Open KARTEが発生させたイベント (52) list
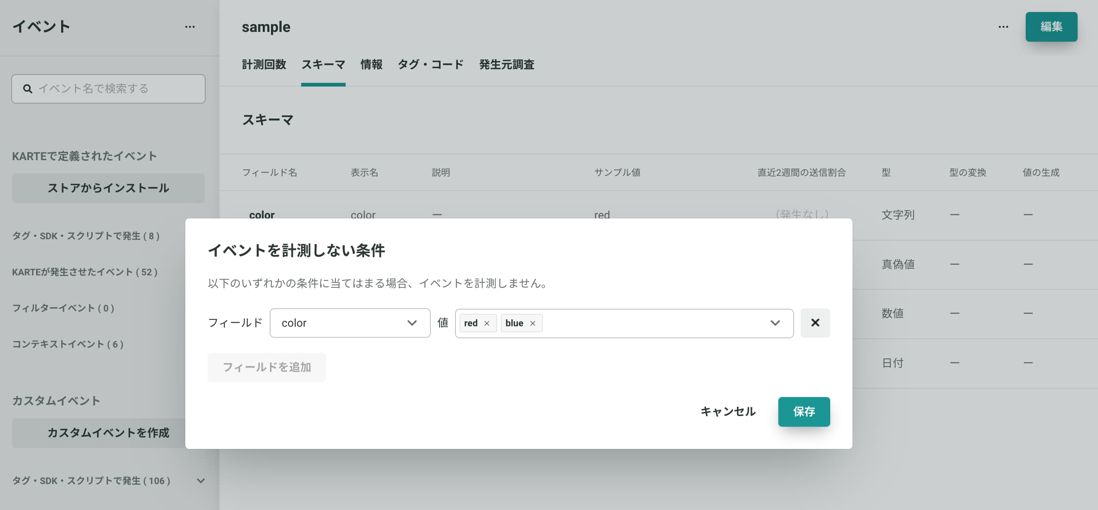 85,272
